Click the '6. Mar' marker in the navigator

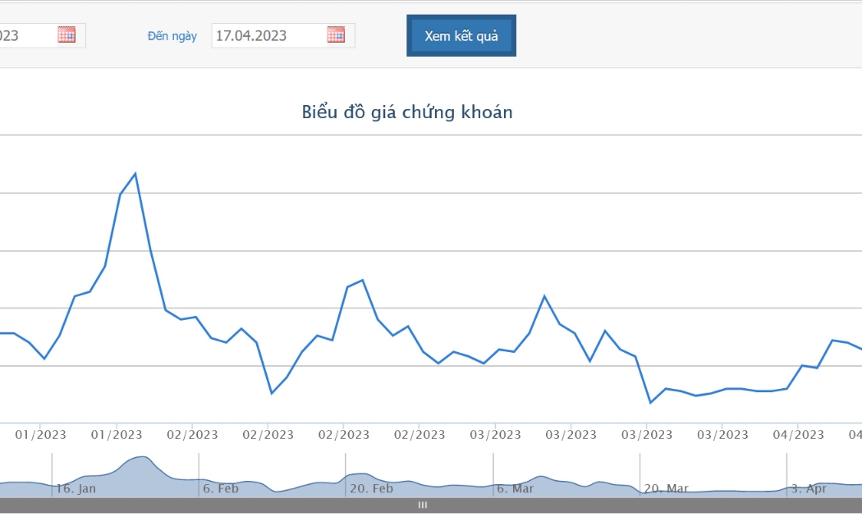pos(515,488)
